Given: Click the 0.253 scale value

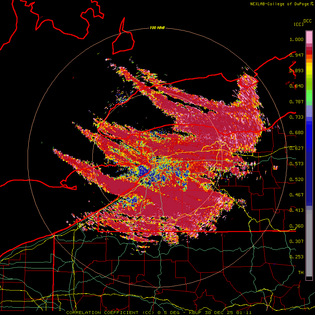Looking at the screenshot, I should click(296, 257).
